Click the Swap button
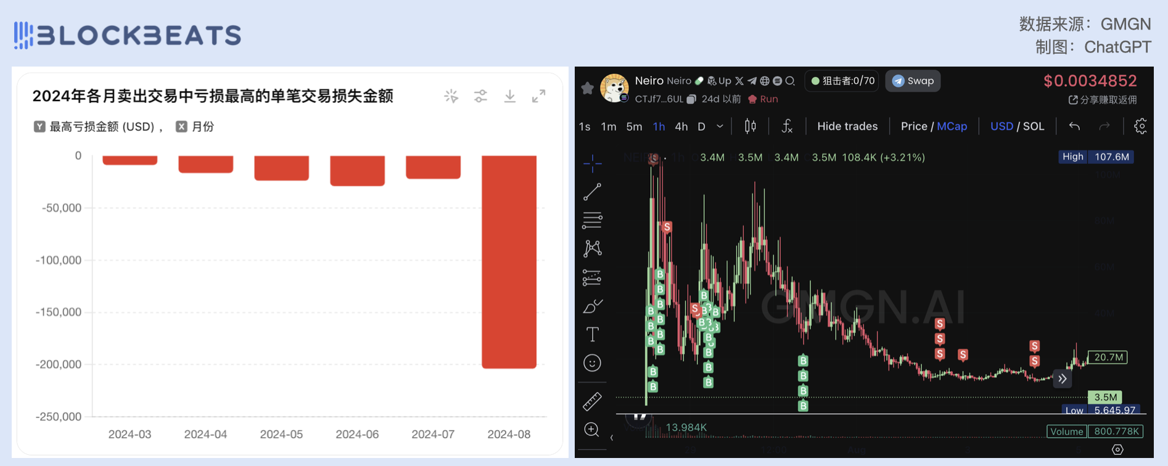Viewport: 1168px width, 466px height. click(913, 81)
